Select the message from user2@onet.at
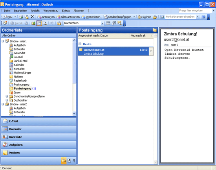Viewport: 216px width, 170px height. tap(113, 52)
